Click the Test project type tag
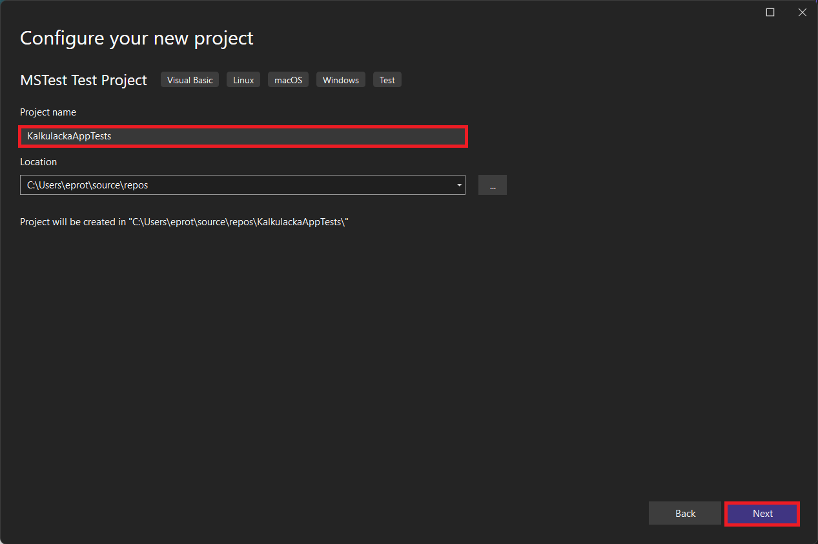The width and height of the screenshot is (818, 544). (x=387, y=80)
